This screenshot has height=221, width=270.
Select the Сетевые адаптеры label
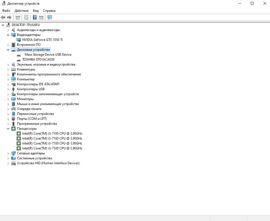click(x=31, y=153)
